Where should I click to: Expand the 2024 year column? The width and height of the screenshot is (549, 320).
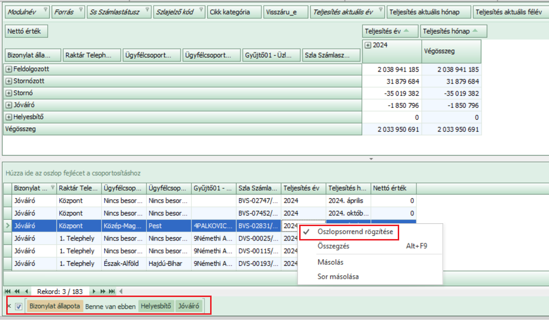pyautogui.click(x=368, y=46)
